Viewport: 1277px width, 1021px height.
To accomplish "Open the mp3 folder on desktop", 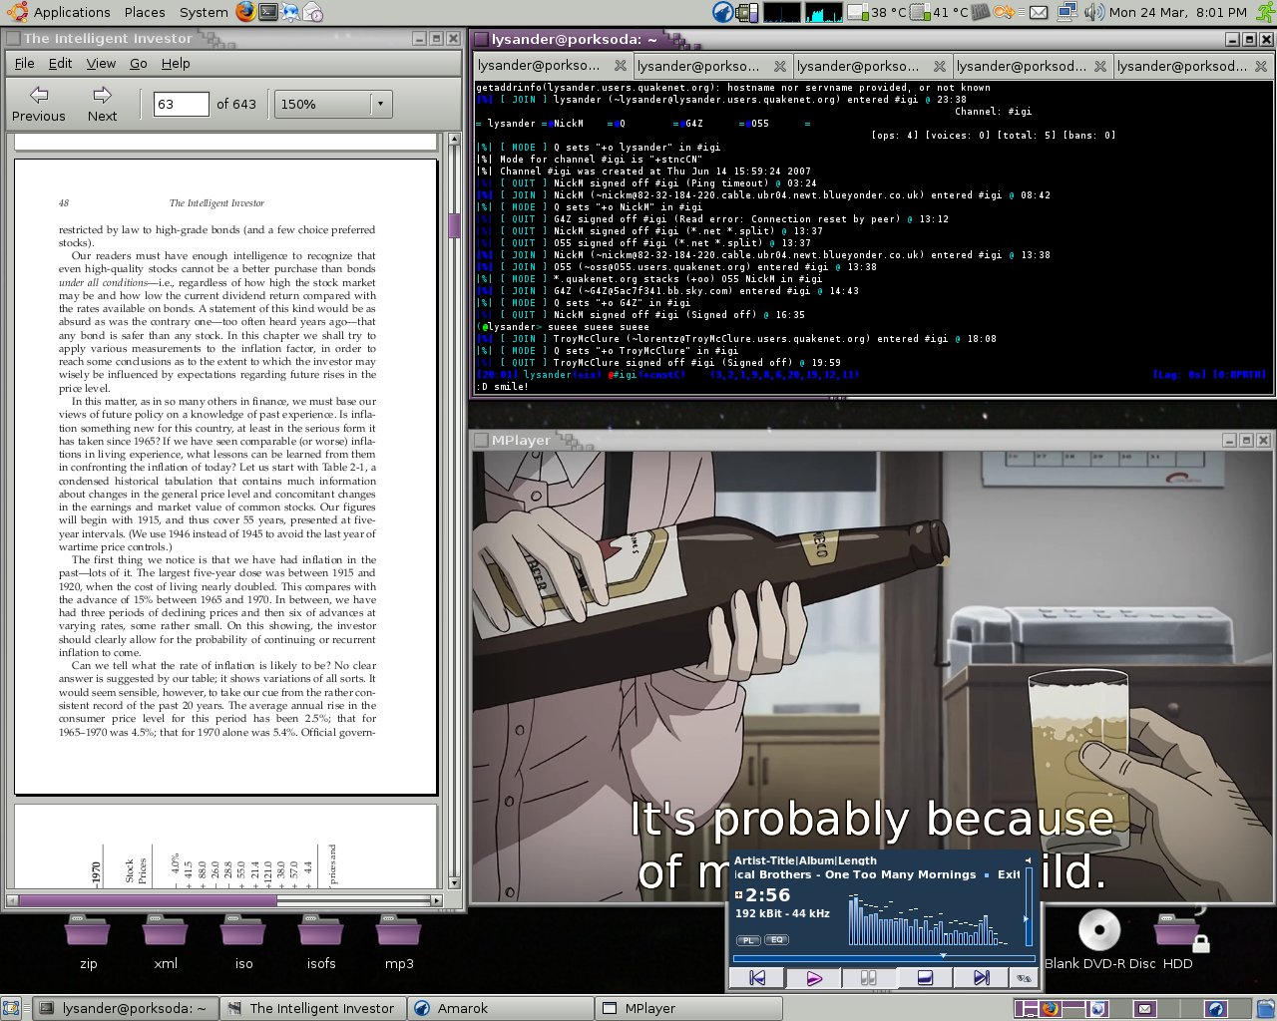I will pyautogui.click(x=399, y=942).
